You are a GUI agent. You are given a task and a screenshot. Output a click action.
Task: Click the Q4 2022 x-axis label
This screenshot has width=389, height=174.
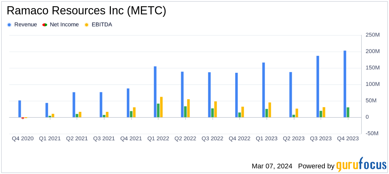[x=240, y=139]
